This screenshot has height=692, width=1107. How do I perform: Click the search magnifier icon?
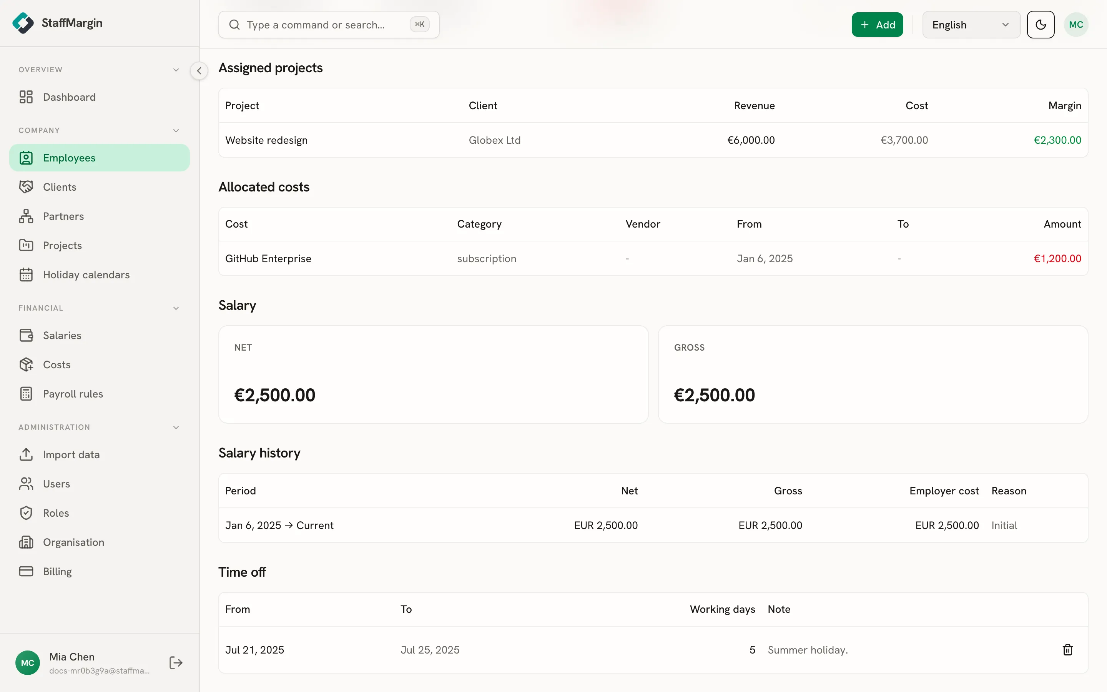point(234,25)
